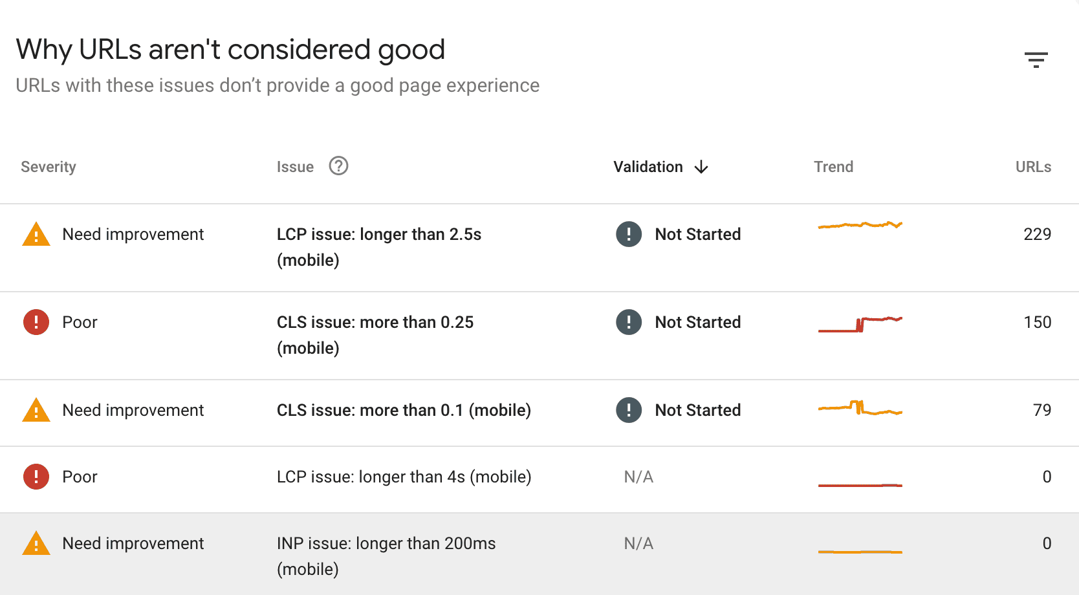The width and height of the screenshot is (1079, 595).
Task: Click the Issue help question mark icon
Action: 338,166
